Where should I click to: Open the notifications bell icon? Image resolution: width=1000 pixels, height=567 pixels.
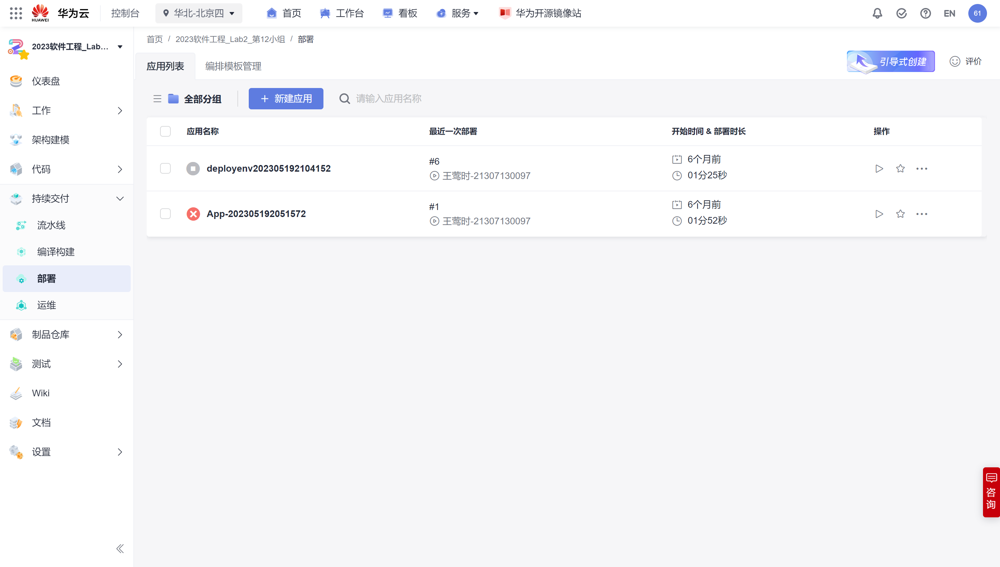(x=877, y=13)
